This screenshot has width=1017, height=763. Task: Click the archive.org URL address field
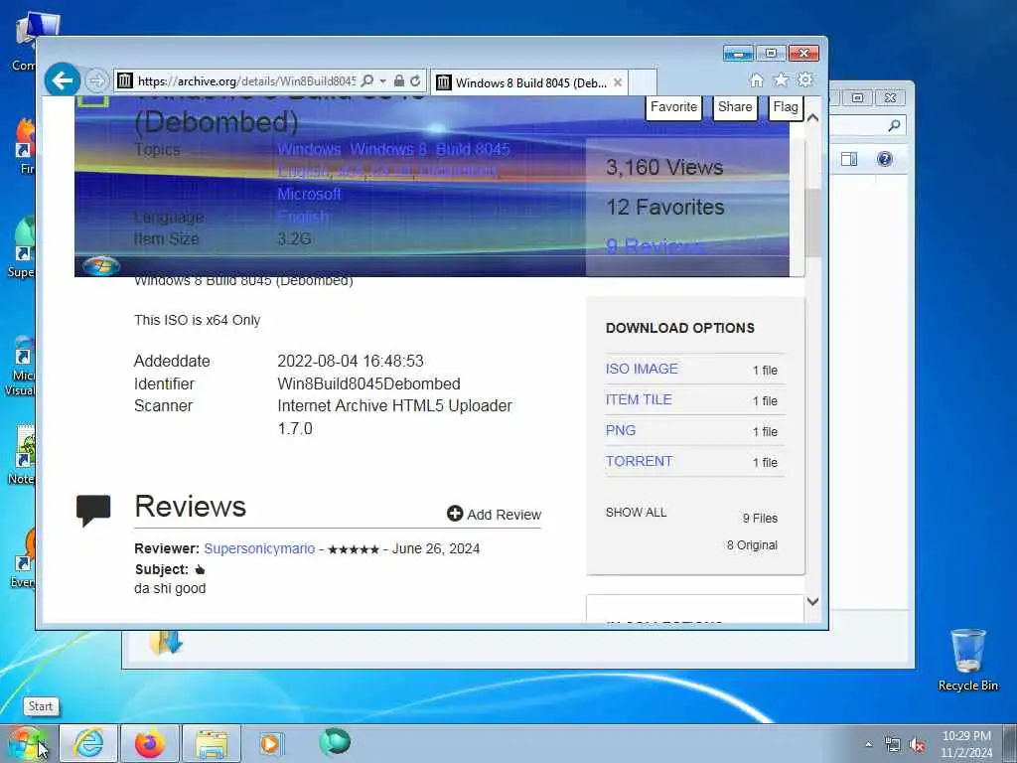pyautogui.click(x=246, y=81)
